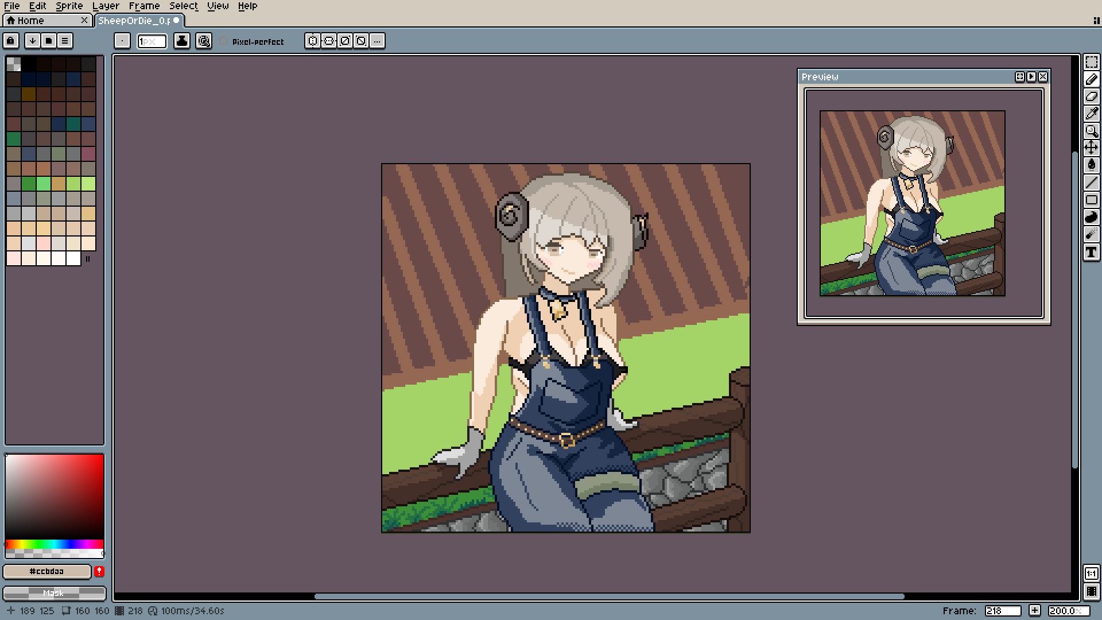Open the Sprite menu

tap(69, 6)
